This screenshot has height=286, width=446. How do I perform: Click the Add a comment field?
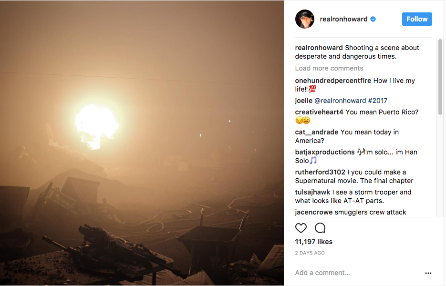point(358,273)
